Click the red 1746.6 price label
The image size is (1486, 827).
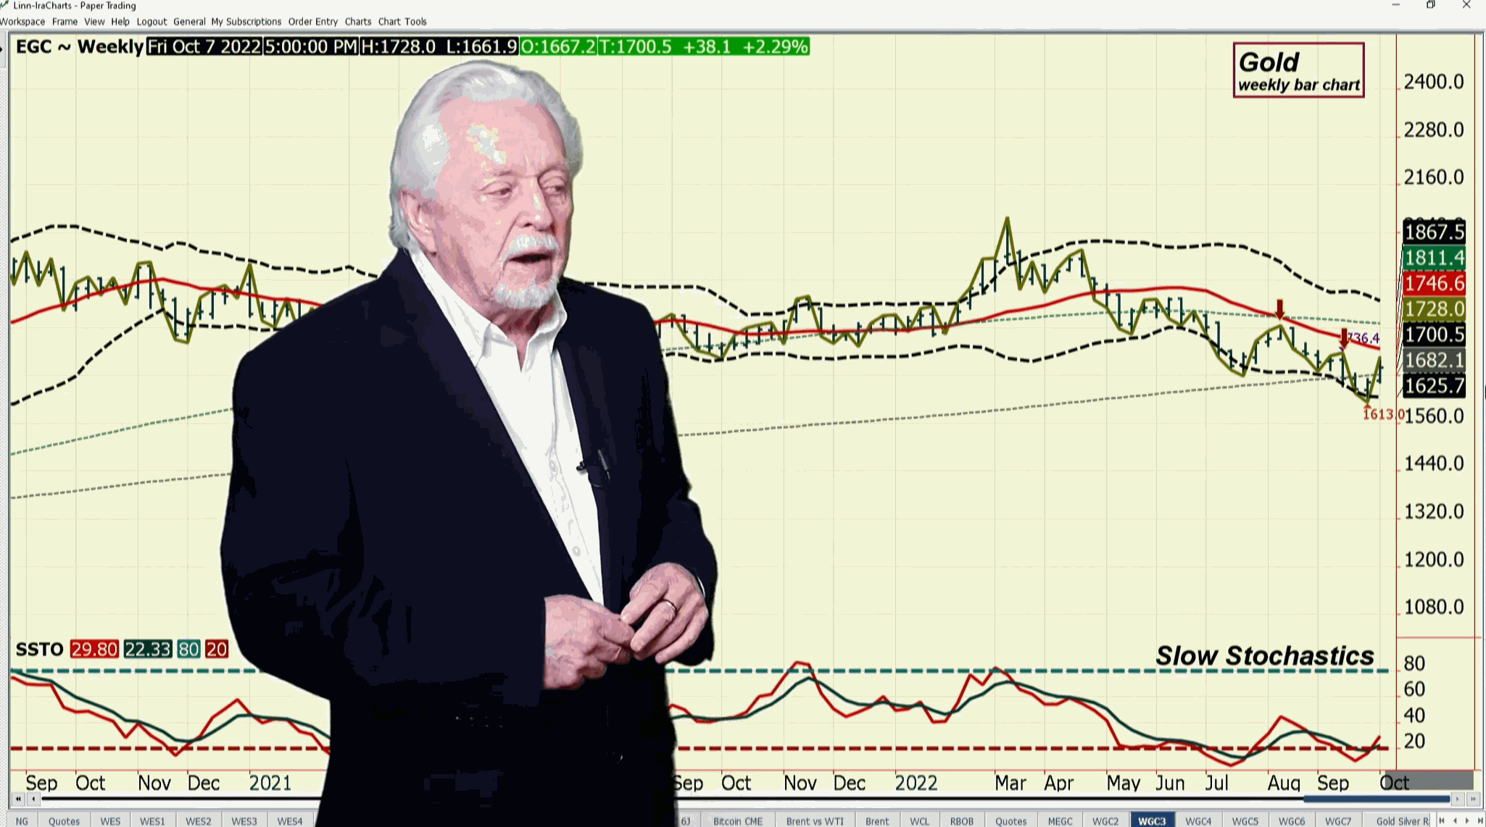(x=1434, y=283)
